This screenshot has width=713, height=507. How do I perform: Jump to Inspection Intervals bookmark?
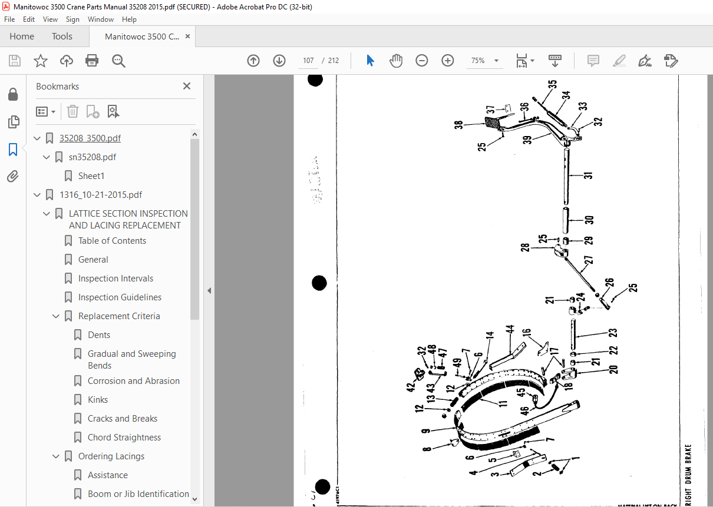coord(115,279)
